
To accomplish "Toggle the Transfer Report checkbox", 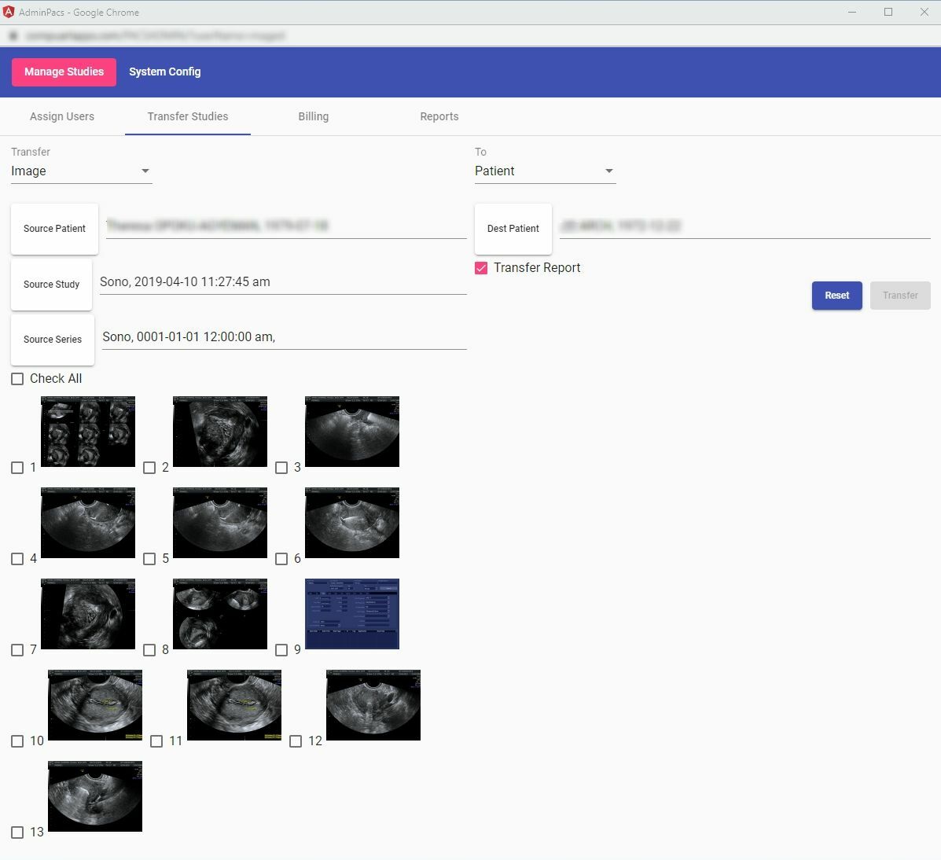I will coord(481,267).
